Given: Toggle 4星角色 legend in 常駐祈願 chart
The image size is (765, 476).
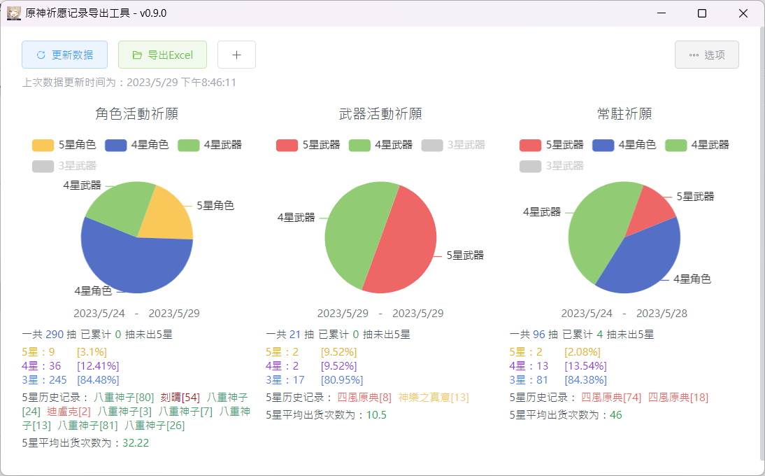Looking at the screenshot, I should [x=624, y=145].
